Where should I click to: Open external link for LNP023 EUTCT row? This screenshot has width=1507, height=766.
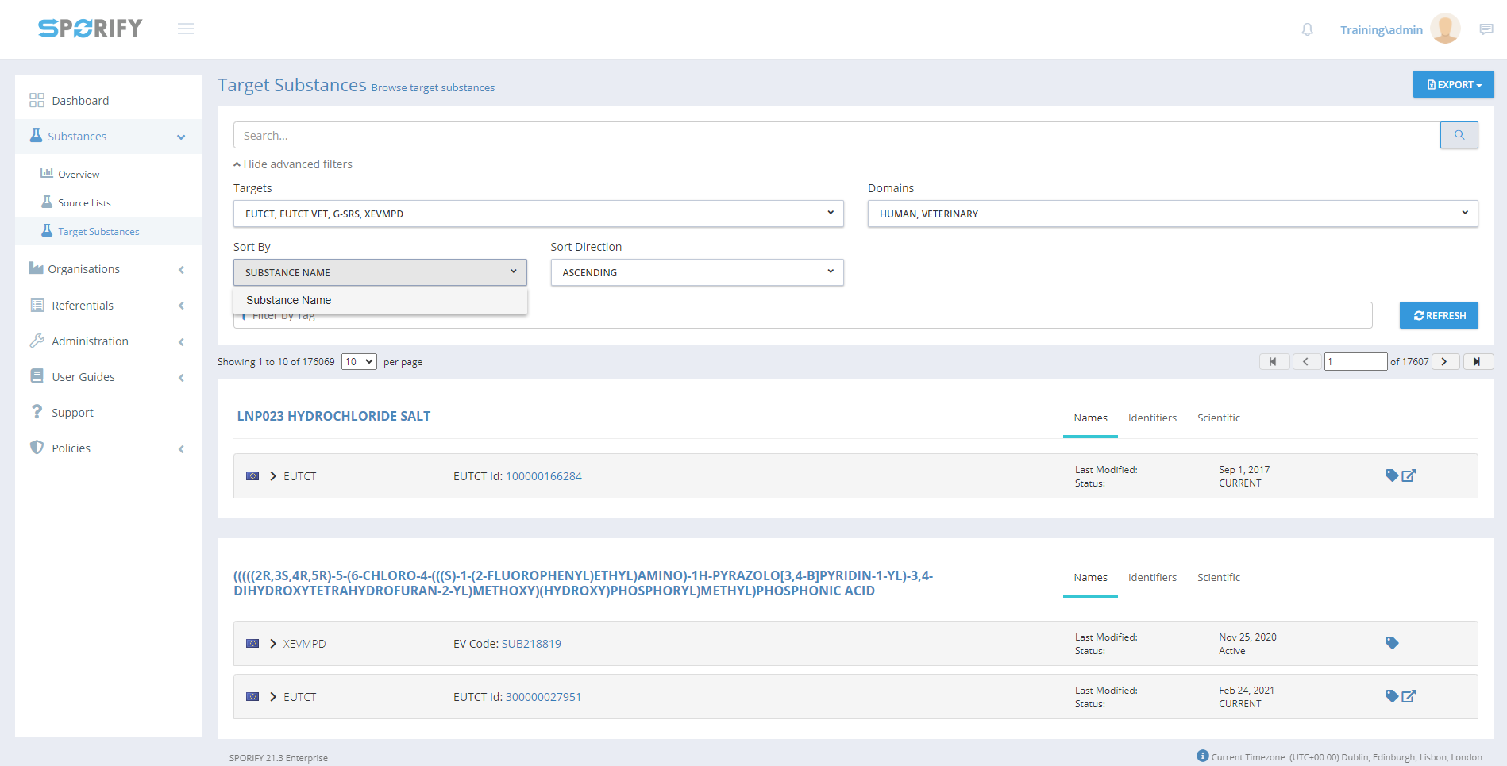click(x=1409, y=476)
